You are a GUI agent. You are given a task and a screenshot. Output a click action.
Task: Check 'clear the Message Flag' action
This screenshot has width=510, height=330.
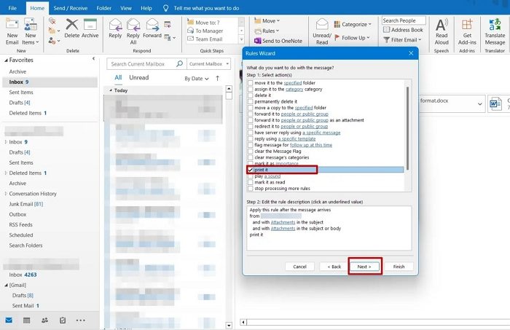(250, 152)
